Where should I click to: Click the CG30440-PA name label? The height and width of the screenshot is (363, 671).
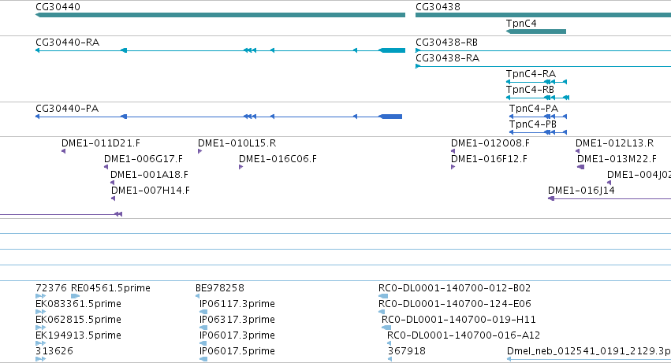[x=67, y=109]
